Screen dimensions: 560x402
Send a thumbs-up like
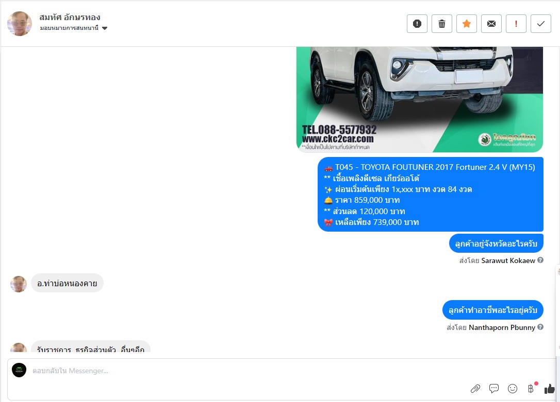549,389
